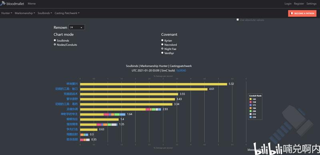Click the bloodmallet hammer logo
Image resolution: width=320 pixels, height=155 pixels.
[3, 3]
